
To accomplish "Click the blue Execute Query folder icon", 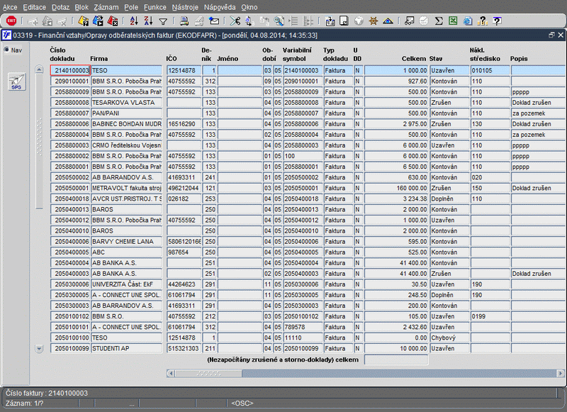I will pos(98,21).
